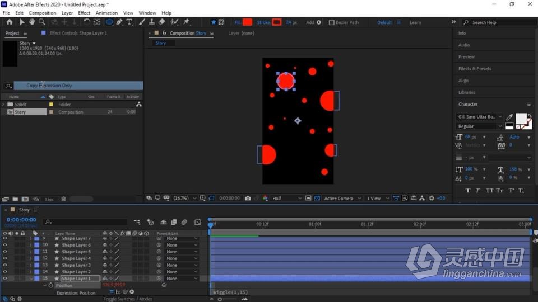This screenshot has height=302, width=538.
Task: Click the Draft 3D icon in timeline
Action: [150, 222]
